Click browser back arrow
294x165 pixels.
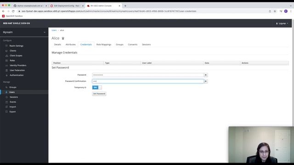[x=3, y=11]
